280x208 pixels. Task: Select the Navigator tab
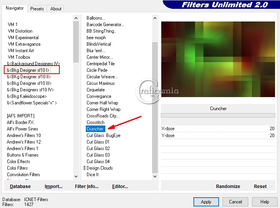15,8
